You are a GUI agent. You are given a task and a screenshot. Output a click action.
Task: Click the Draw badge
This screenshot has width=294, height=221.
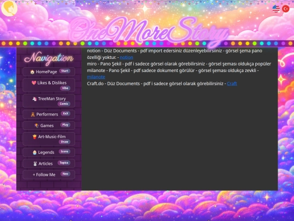(64, 142)
